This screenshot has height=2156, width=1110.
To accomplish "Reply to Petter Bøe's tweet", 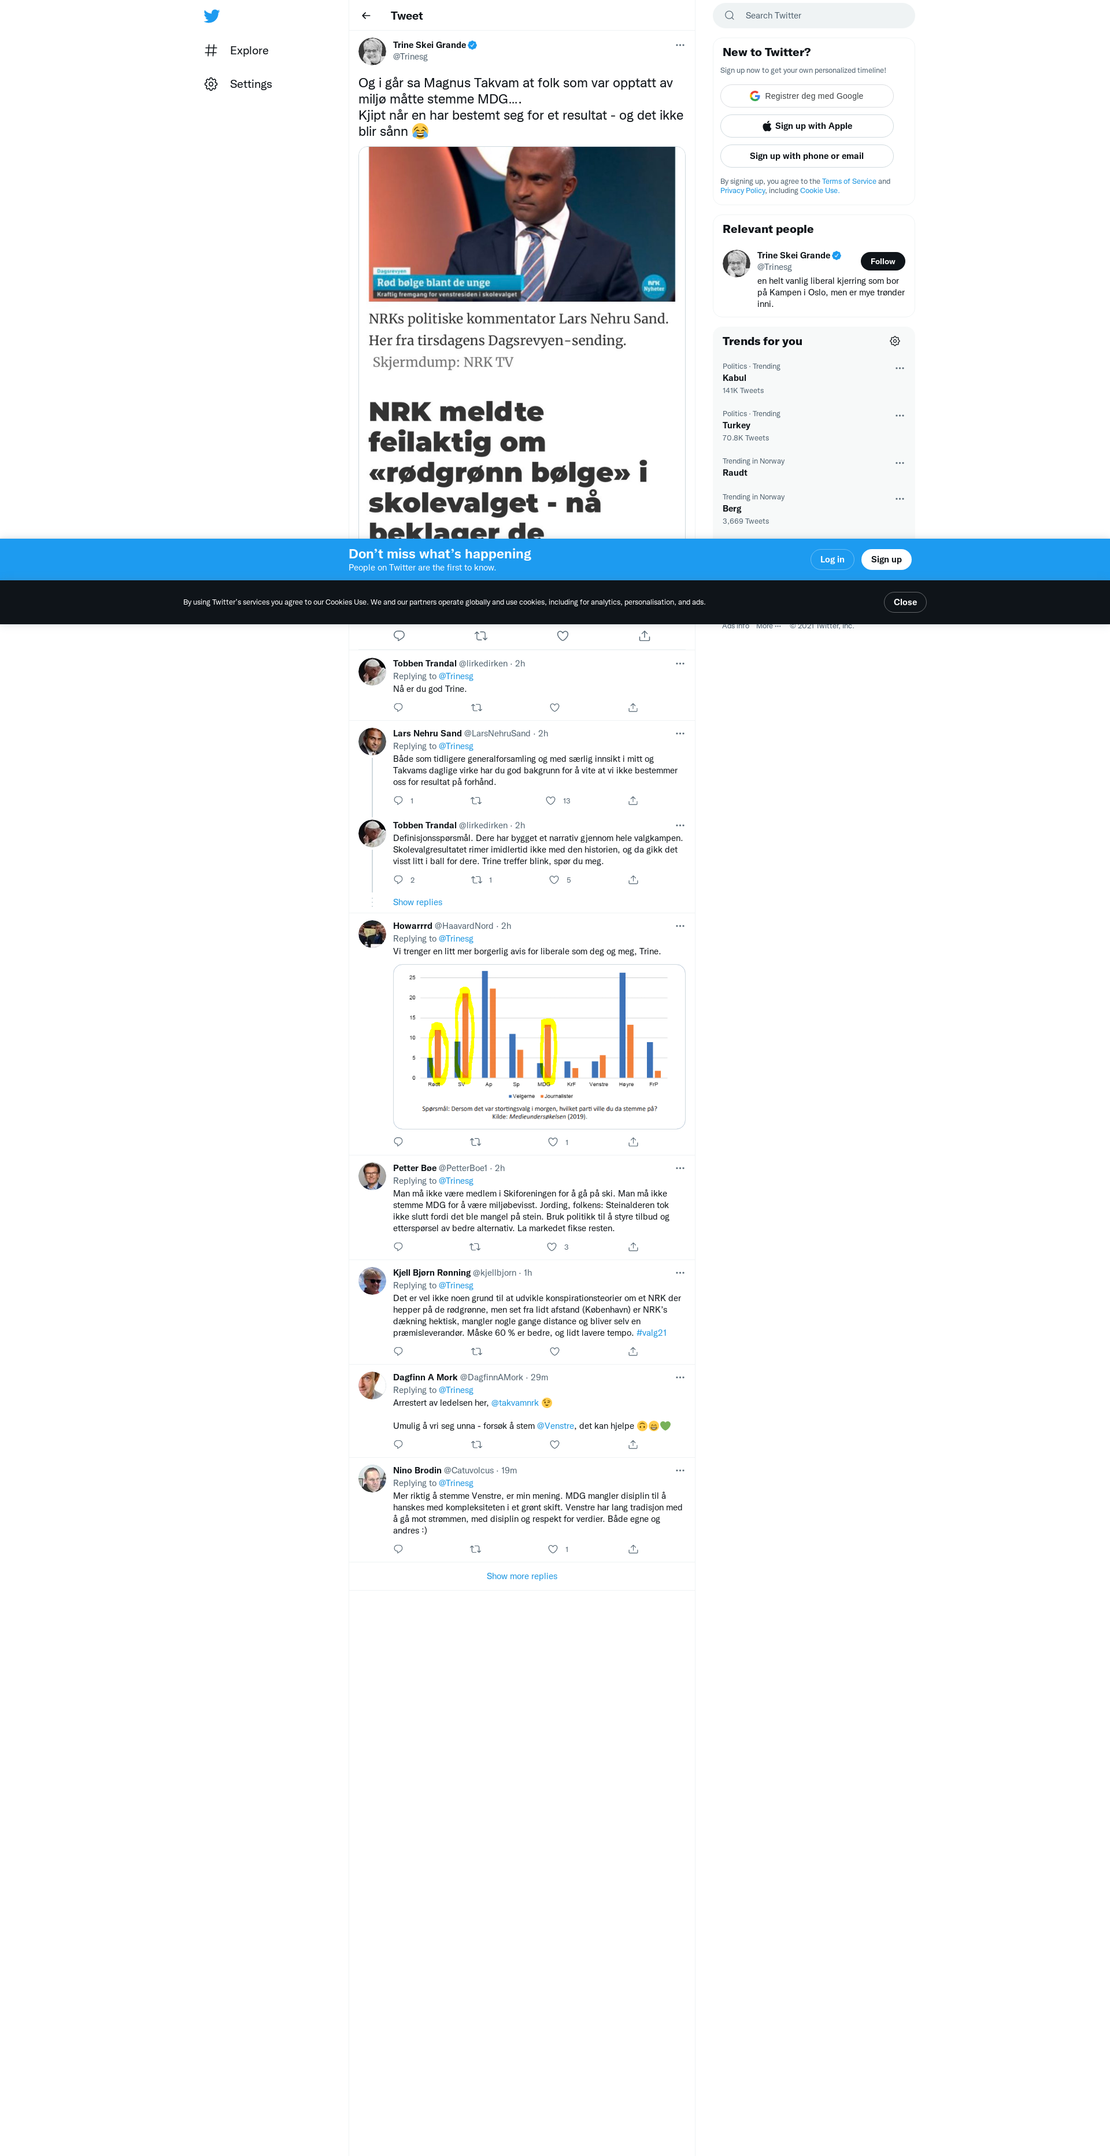I will click(x=398, y=1246).
